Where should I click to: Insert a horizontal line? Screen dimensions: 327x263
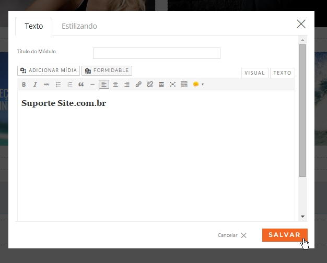[92, 85]
